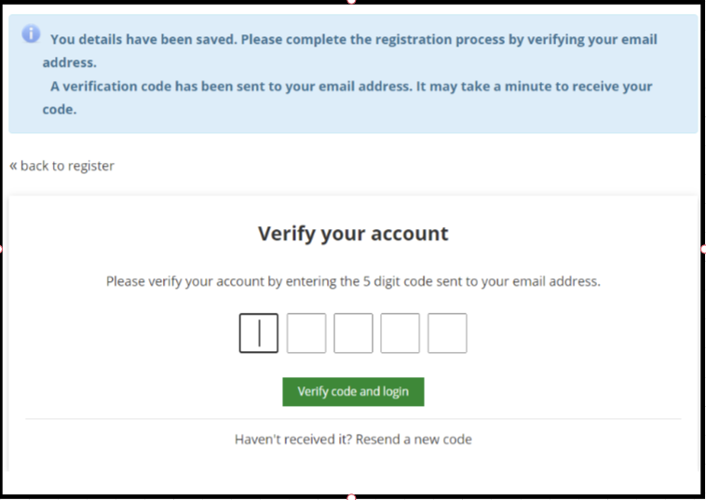706x500 pixels.
Task: Click the « chevron before back to register
Action: (13, 166)
